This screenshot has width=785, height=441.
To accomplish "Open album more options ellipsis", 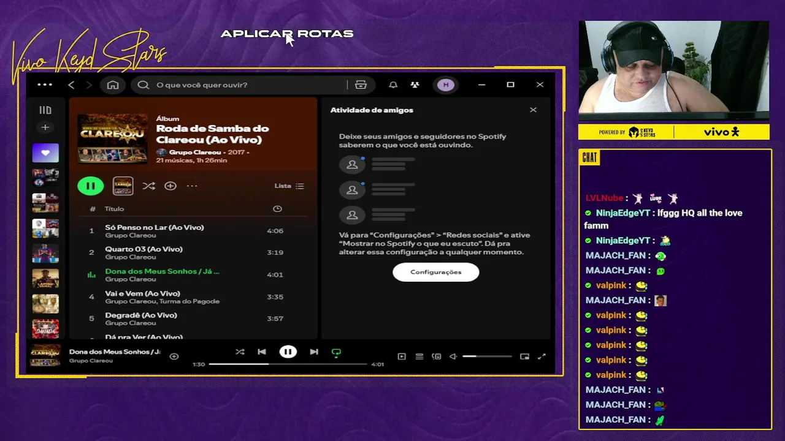I will [192, 186].
